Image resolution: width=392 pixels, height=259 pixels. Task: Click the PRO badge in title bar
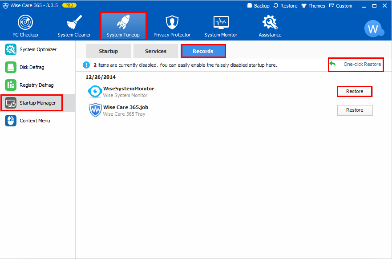click(x=69, y=5)
